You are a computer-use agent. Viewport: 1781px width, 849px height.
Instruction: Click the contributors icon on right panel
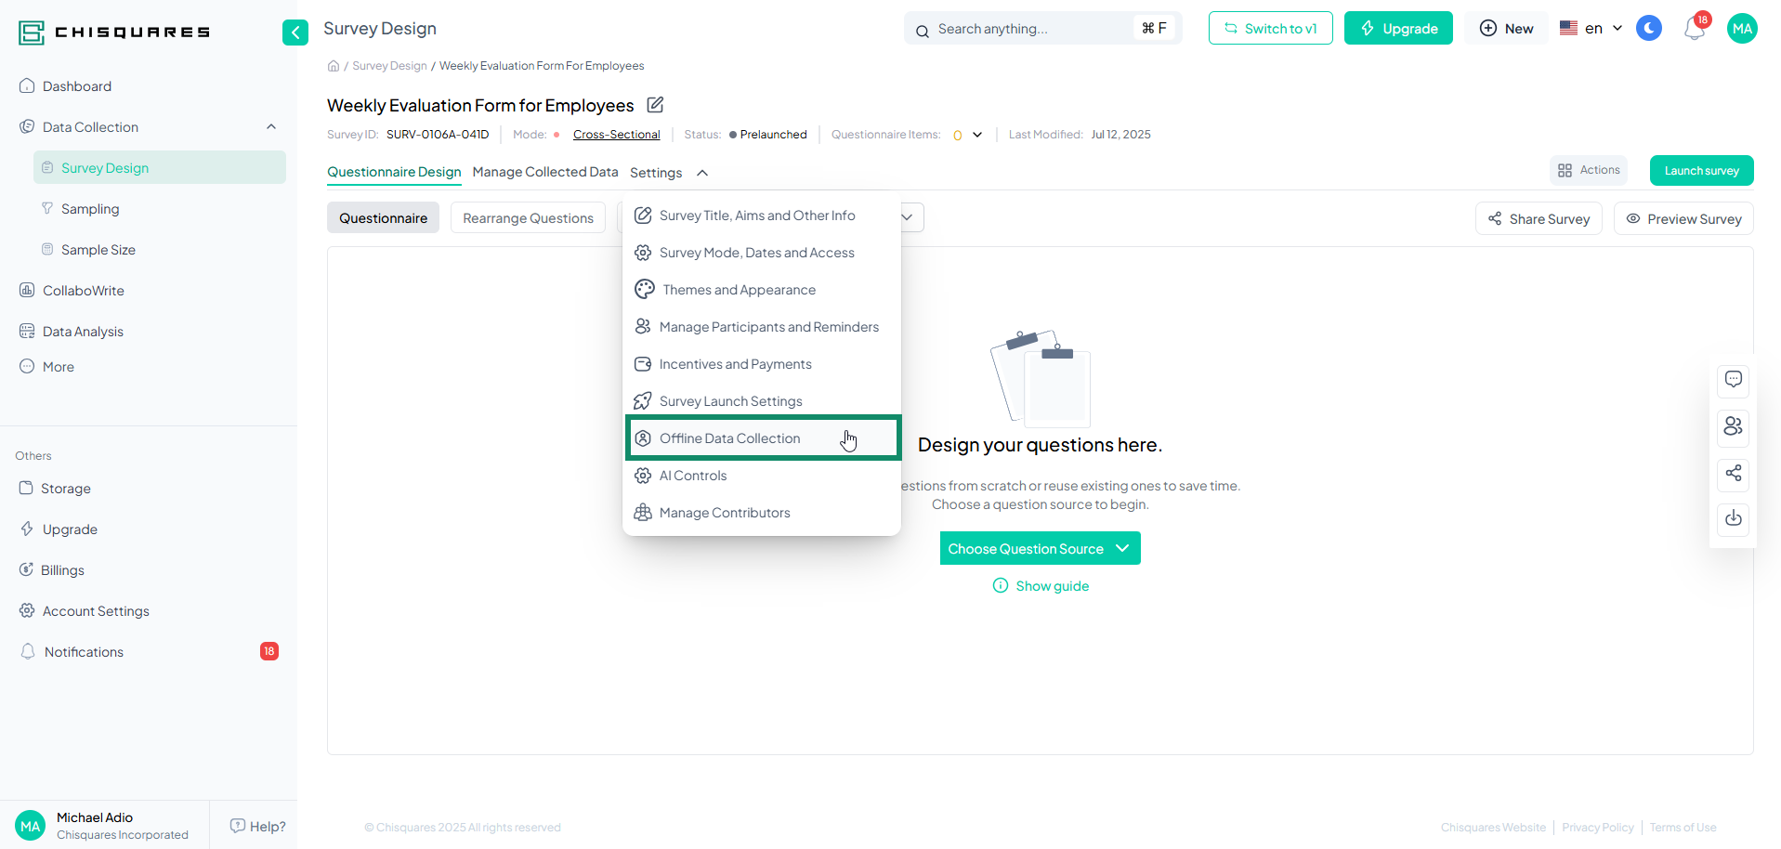click(x=1733, y=426)
